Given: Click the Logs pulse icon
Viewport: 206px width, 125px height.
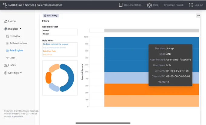Looking at the screenshot, I should pyautogui.click(x=7, y=58).
